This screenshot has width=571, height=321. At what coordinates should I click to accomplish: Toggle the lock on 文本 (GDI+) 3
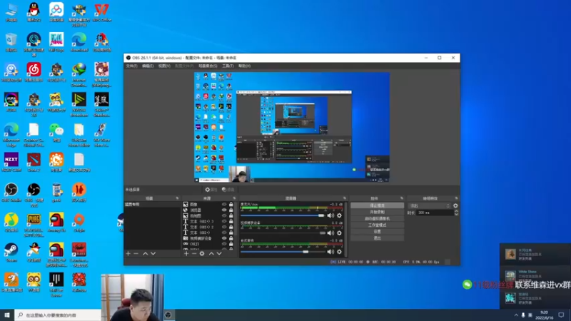[x=231, y=221]
